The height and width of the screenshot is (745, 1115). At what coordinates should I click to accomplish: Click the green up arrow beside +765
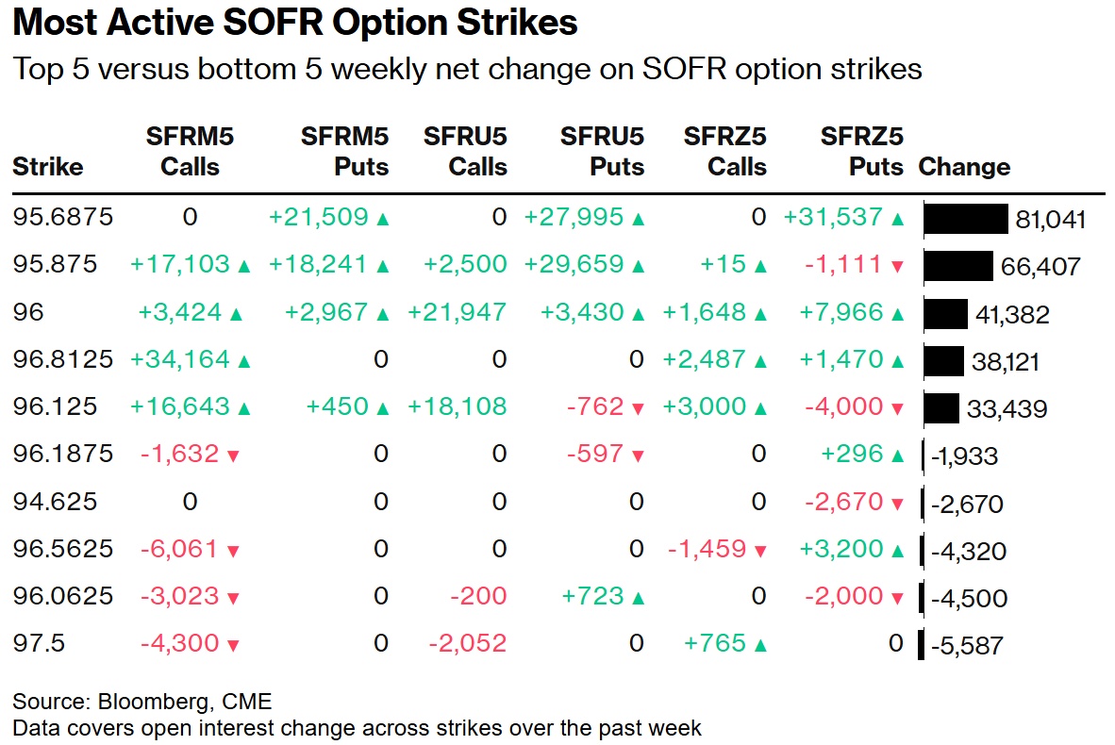click(761, 645)
